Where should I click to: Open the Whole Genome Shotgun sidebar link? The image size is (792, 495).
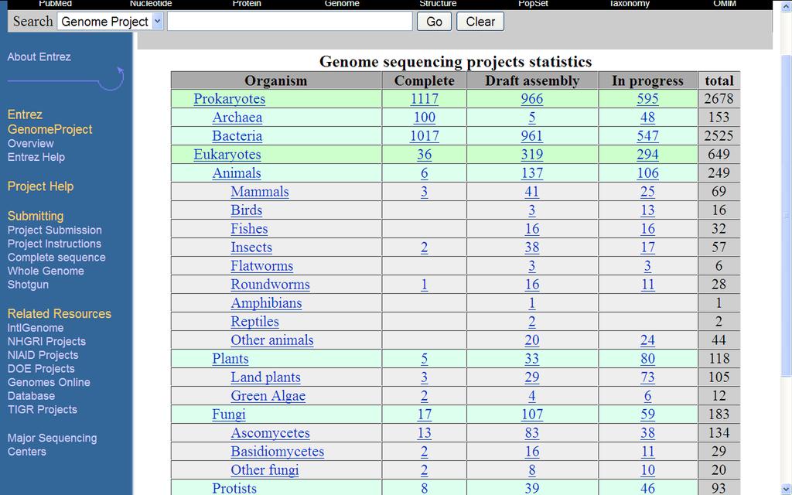46,278
